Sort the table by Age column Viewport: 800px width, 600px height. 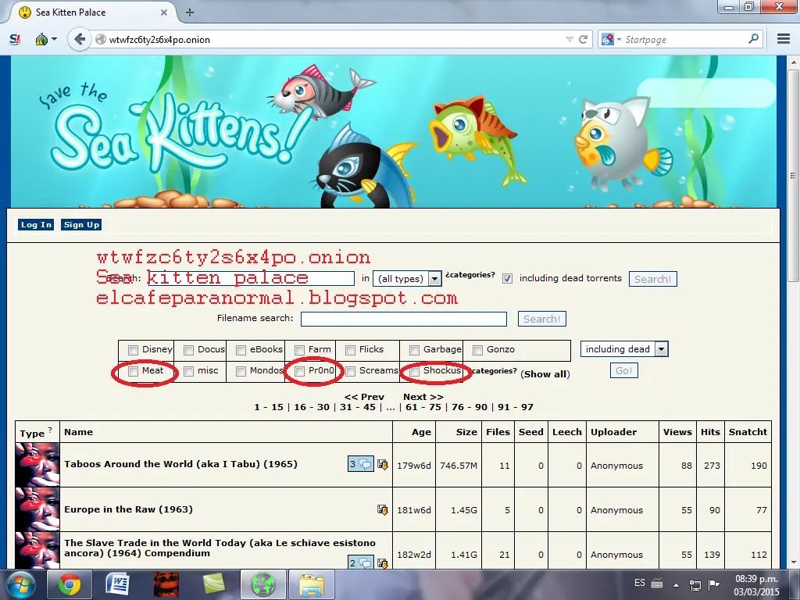click(x=421, y=431)
